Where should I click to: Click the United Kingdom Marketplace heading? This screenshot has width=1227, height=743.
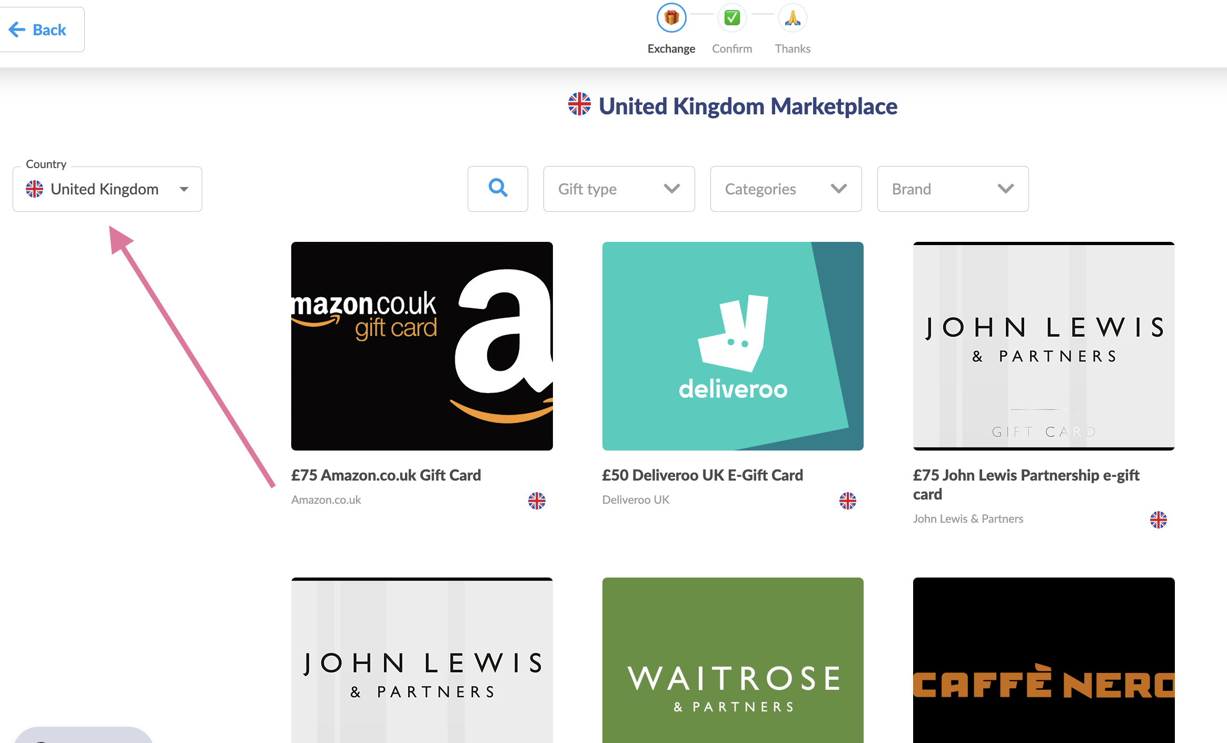coord(748,106)
